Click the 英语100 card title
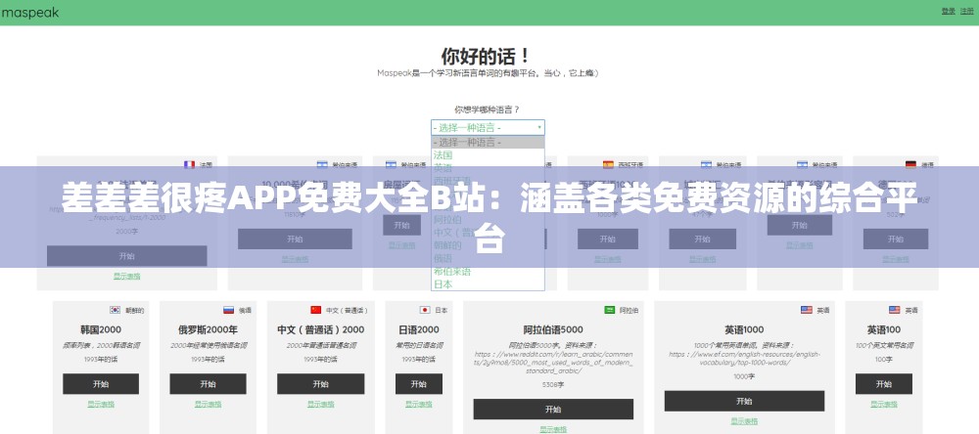Screen dimensions: 979x434 (883, 329)
